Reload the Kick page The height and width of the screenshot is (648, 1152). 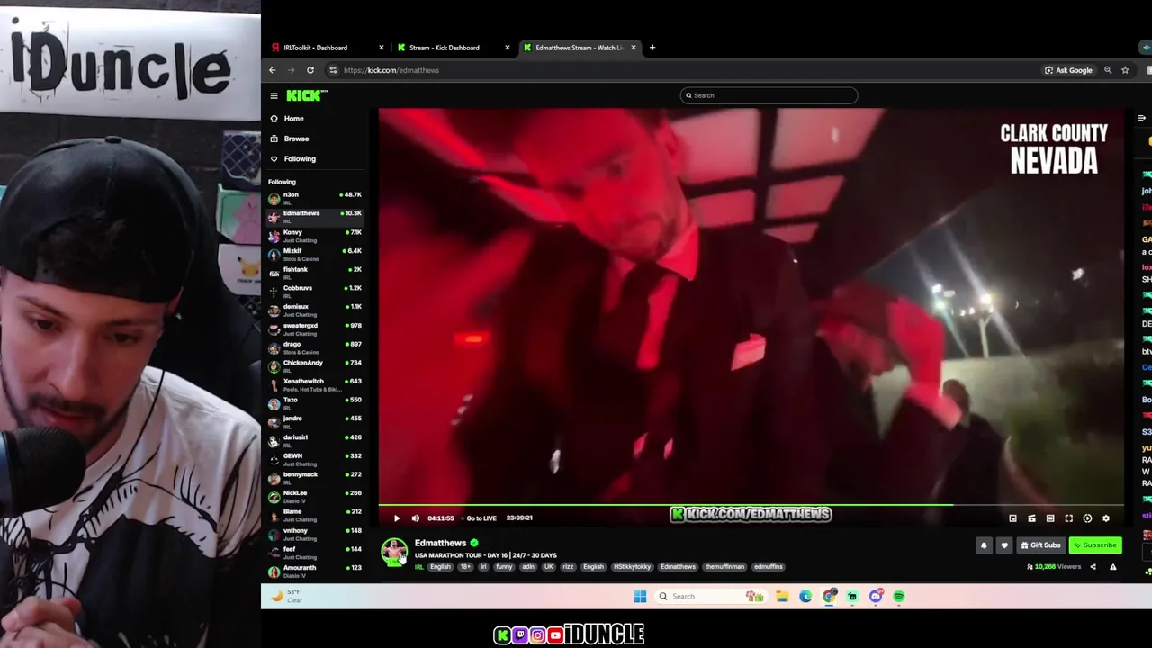click(310, 70)
